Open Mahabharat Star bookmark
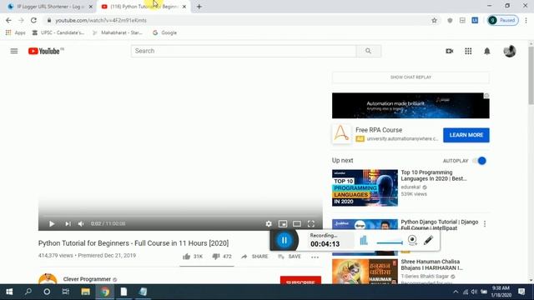The image size is (534, 300). point(118,32)
